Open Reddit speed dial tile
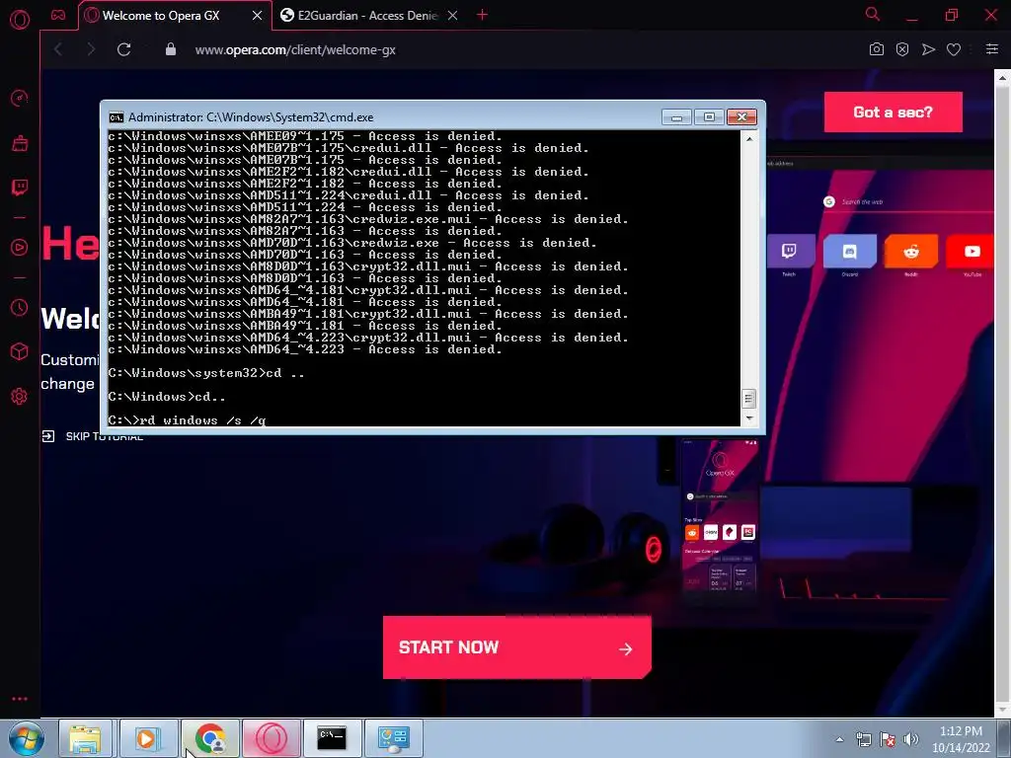The image size is (1011, 758). click(x=910, y=252)
